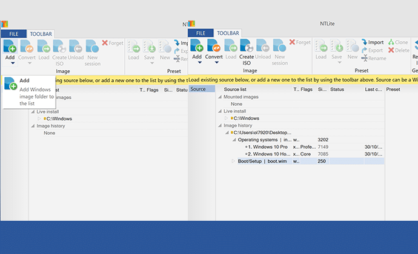418x254 pixels.
Task: Click the Add image icon in right window
Action: pyautogui.click(x=197, y=45)
